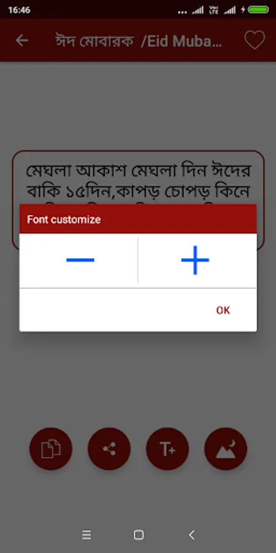Click the Eid Mubarak page title
This screenshot has width=276, height=553.
tap(139, 41)
